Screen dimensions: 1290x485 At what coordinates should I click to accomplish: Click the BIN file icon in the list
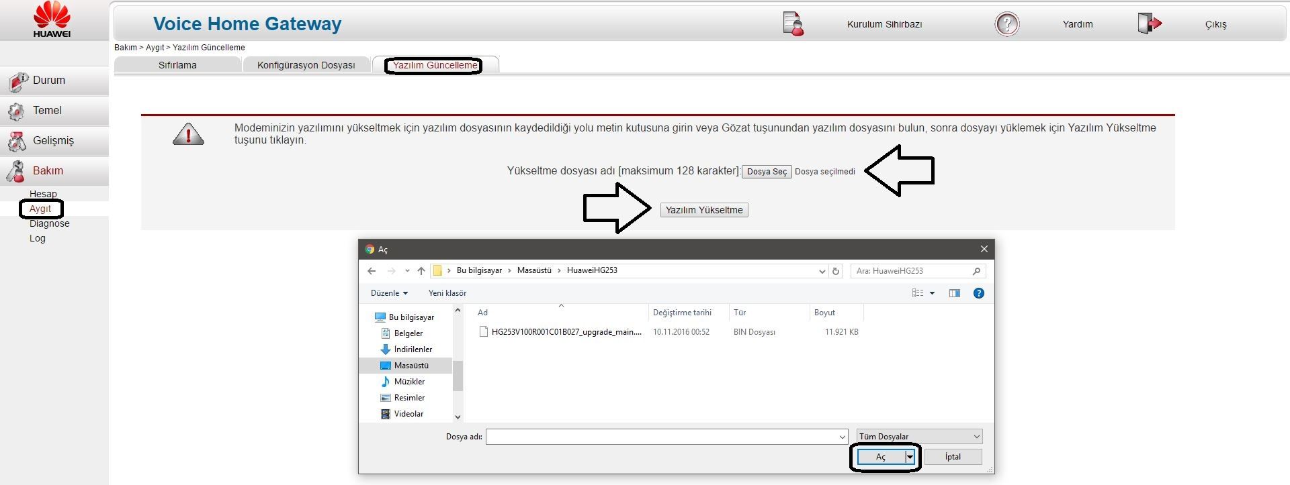[x=483, y=331]
